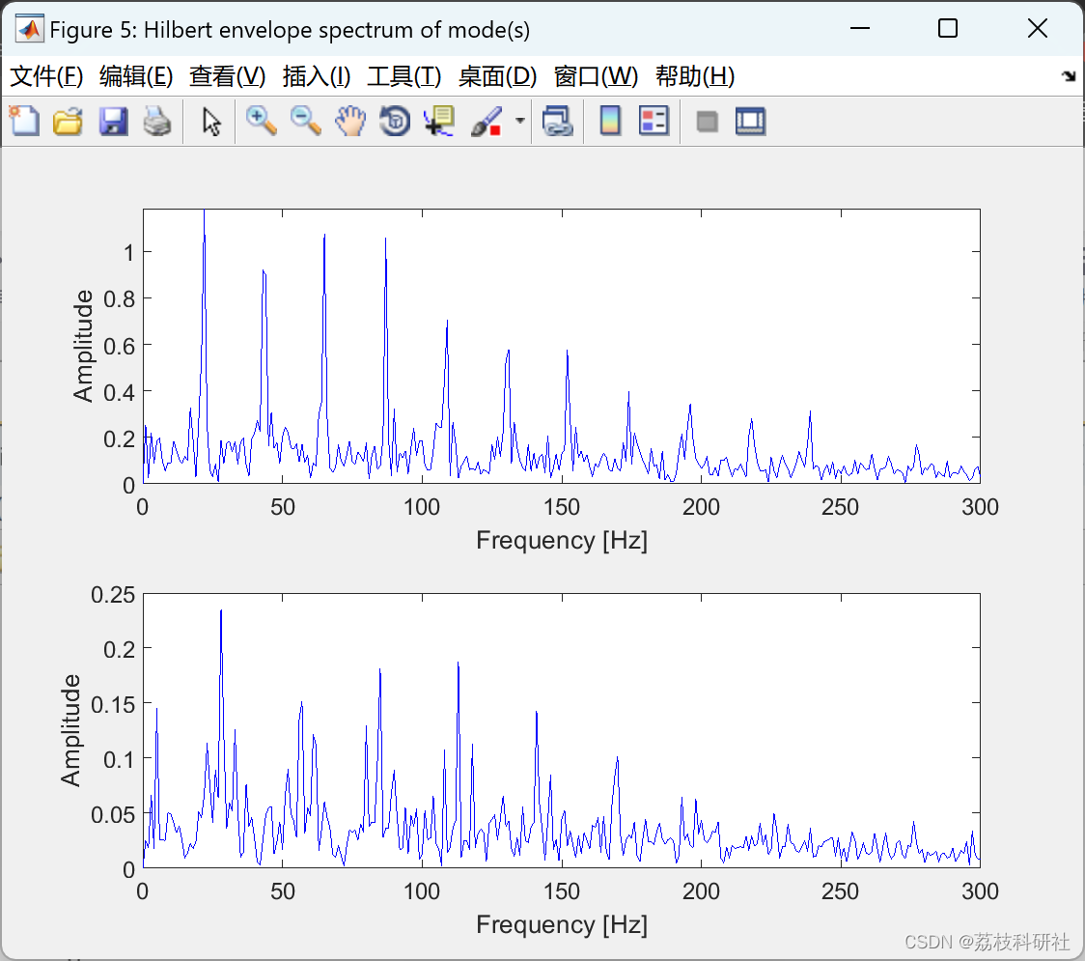
Task: Print the figure with the printer icon
Action: point(157,121)
